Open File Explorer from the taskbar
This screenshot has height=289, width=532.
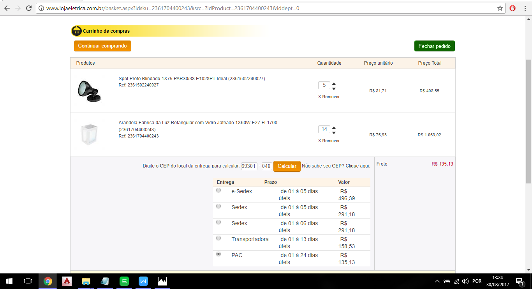tap(86, 281)
